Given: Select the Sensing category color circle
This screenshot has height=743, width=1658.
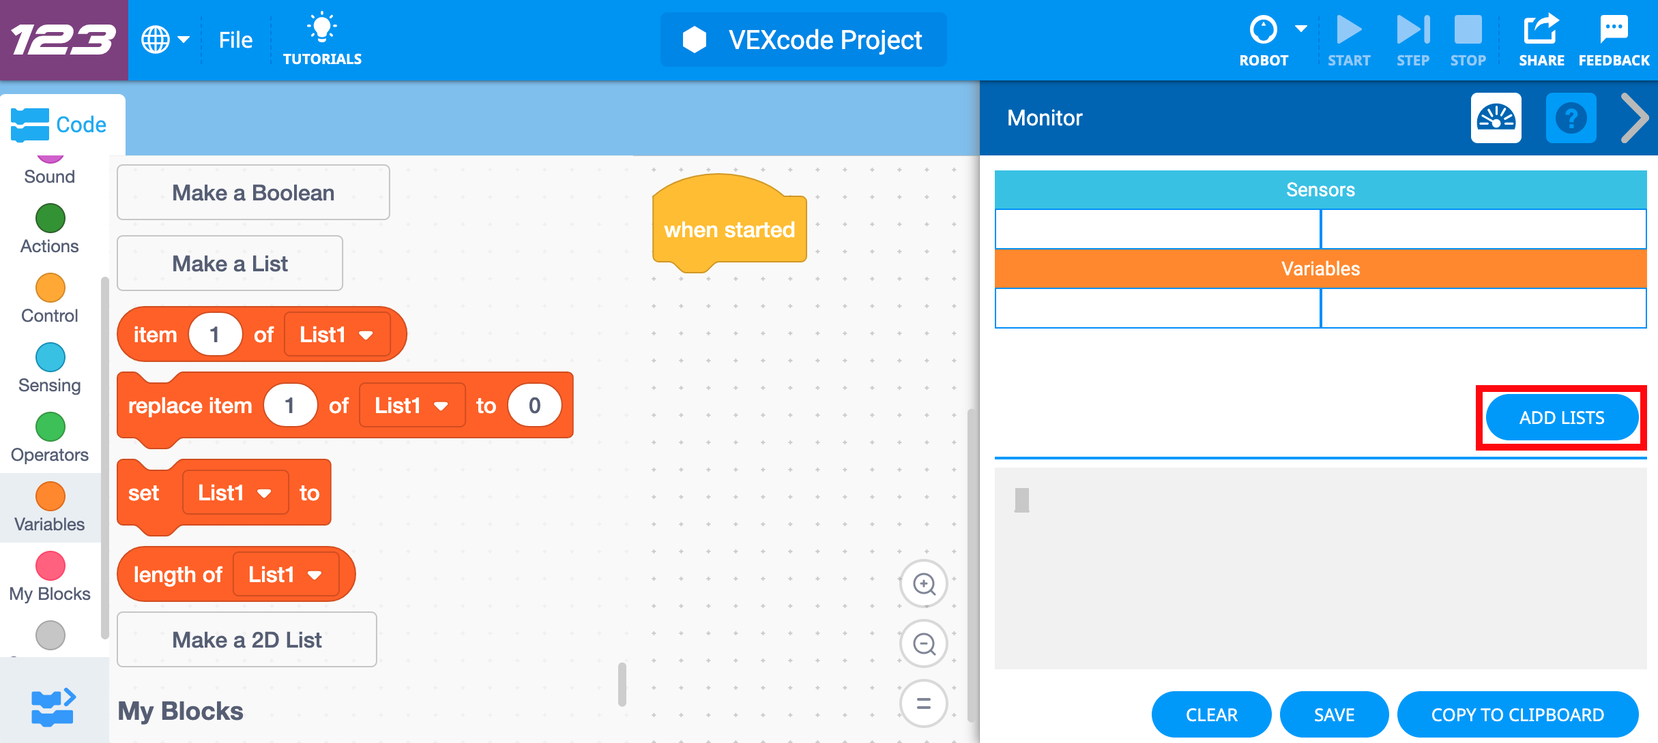Looking at the screenshot, I should 50,357.
